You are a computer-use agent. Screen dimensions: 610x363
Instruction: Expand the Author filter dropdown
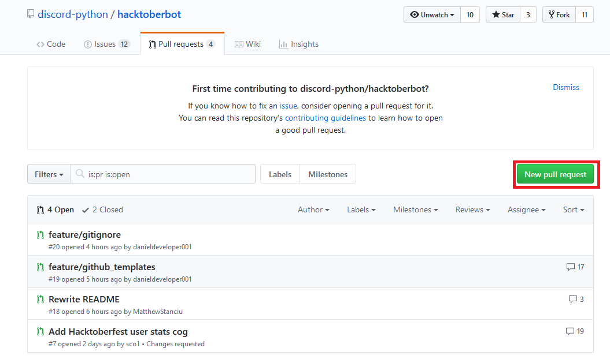coord(313,210)
